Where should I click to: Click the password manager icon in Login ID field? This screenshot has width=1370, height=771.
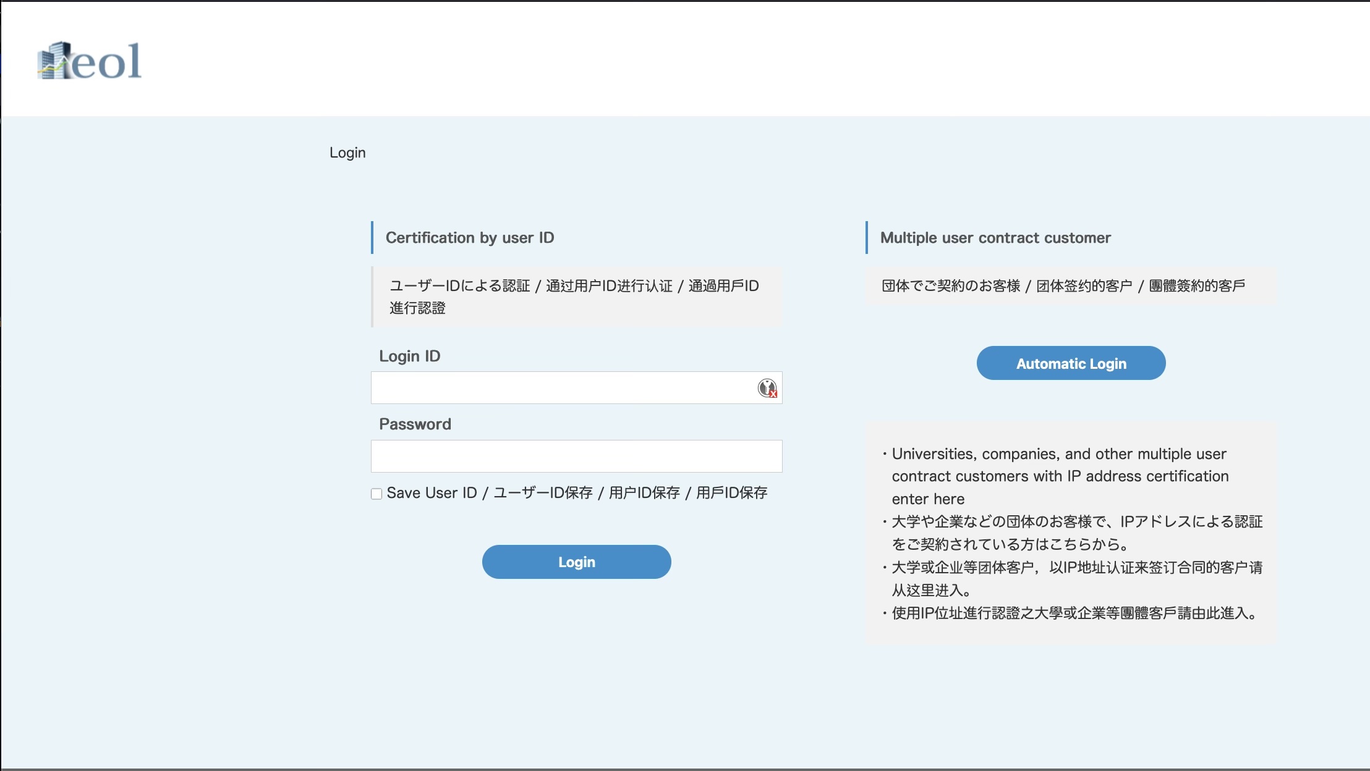point(767,388)
